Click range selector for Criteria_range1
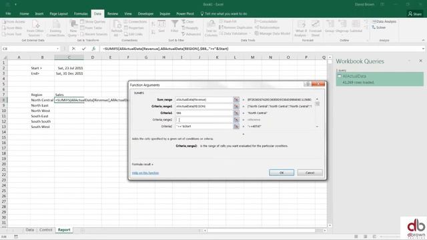 click(236, 107)
